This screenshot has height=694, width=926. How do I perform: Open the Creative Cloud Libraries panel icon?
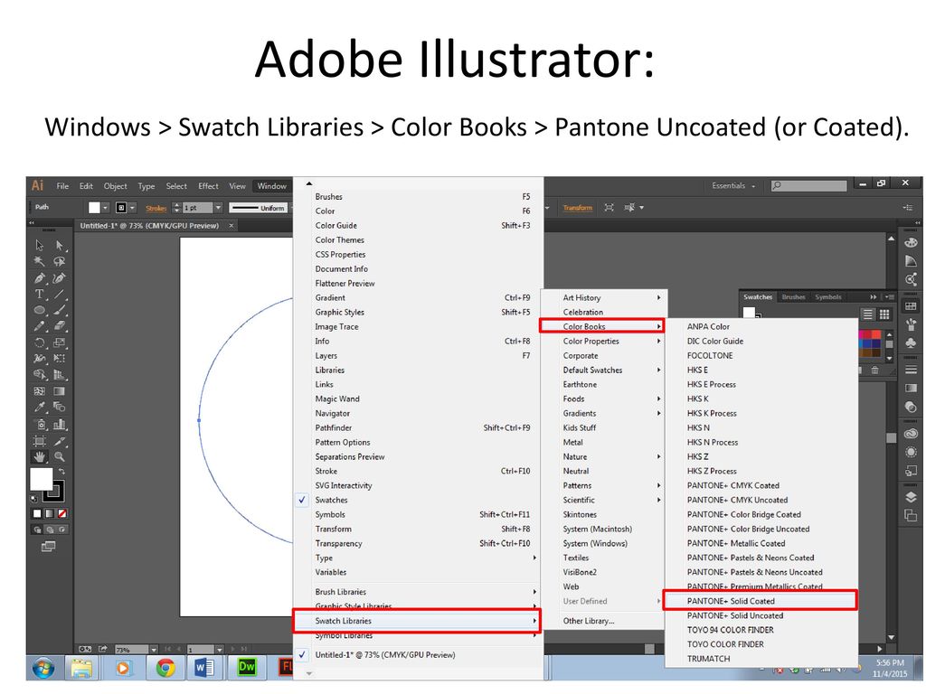pyautogui.click(x=911, y=435)
